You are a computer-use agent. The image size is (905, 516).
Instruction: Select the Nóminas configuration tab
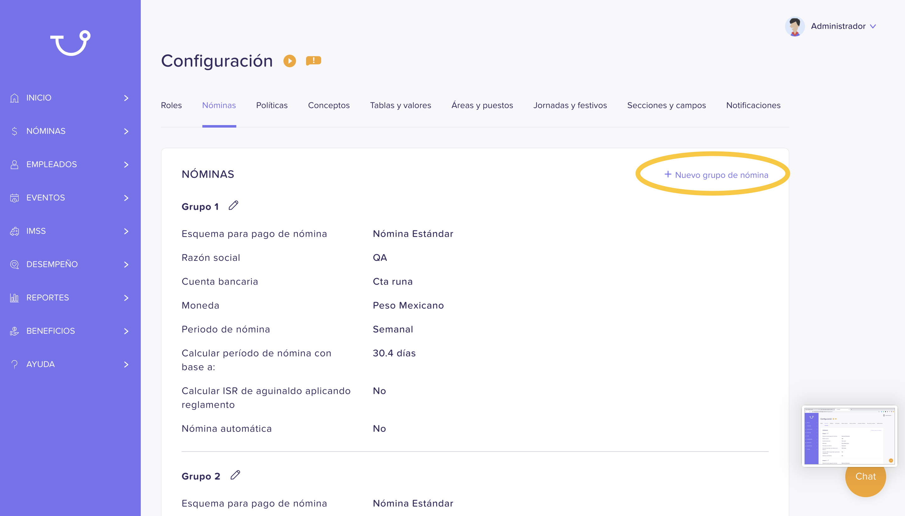pos(219,105)
